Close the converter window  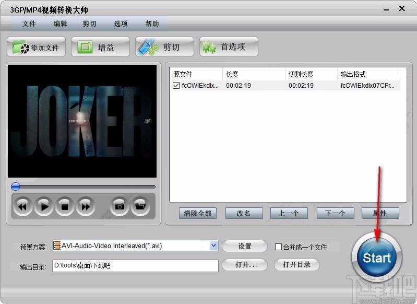(x=402, y=8)
